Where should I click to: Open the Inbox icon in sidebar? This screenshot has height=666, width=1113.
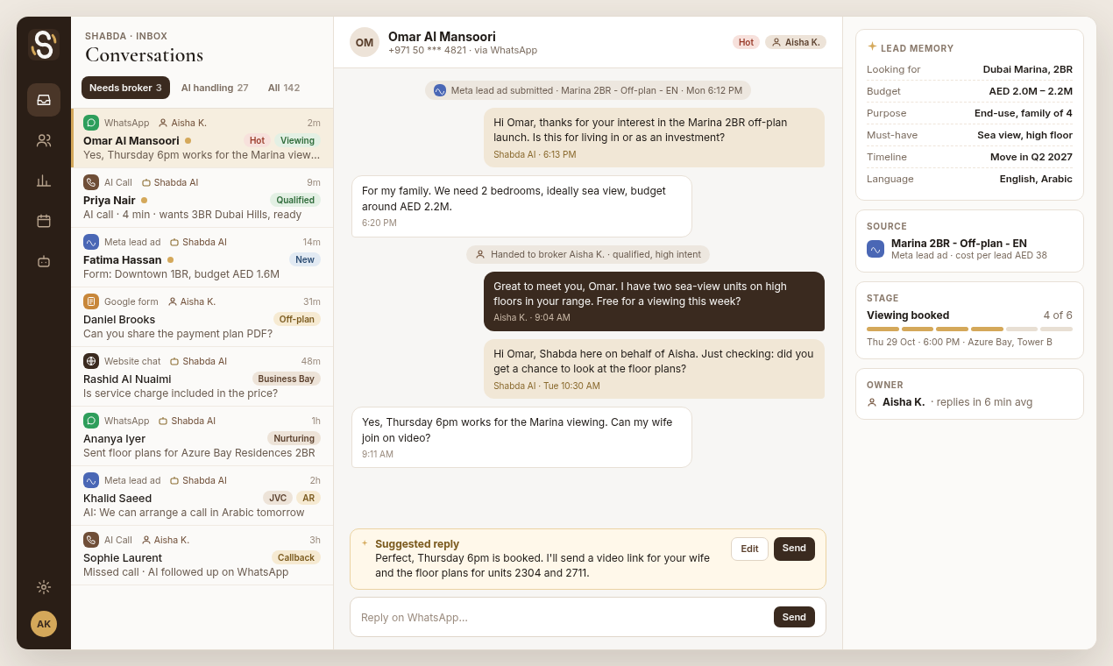[44, 100]
